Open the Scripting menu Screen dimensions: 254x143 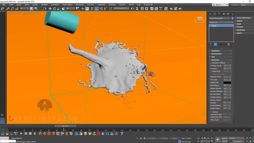click(112, 5)
